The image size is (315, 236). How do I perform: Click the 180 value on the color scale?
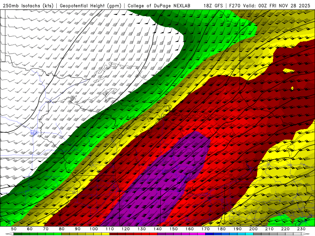point(221,229)
